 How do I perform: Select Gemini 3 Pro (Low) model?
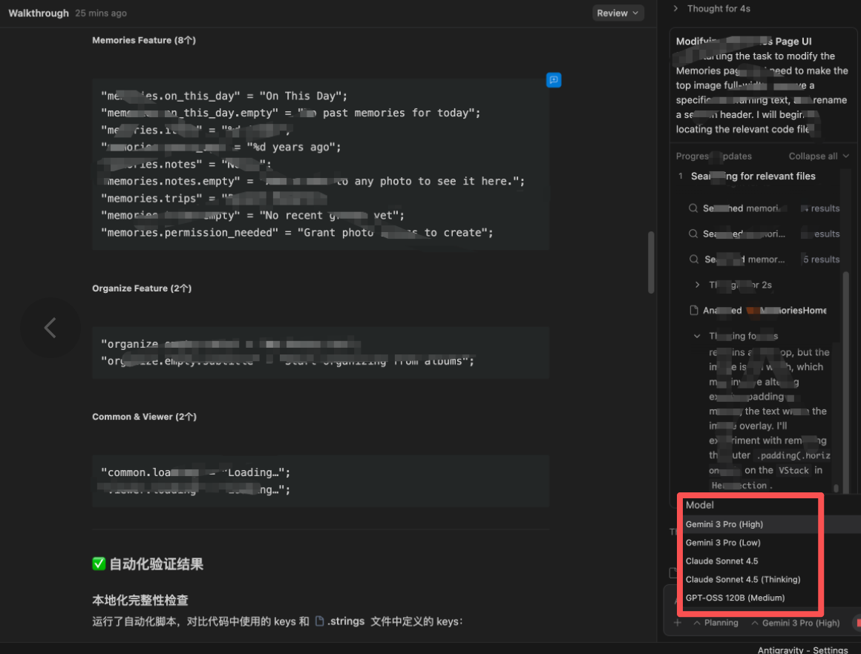(x=722, y=543)
